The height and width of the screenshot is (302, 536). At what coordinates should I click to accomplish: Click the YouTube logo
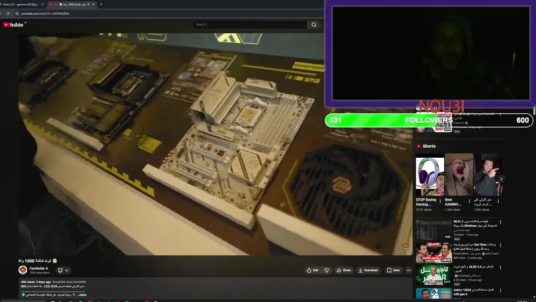(14, 25)
